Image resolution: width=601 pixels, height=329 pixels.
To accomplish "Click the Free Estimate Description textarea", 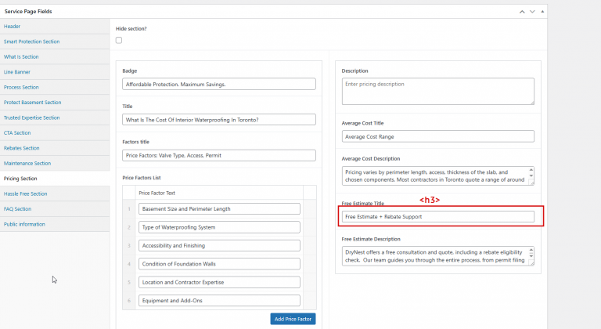I will click(437, 256).
